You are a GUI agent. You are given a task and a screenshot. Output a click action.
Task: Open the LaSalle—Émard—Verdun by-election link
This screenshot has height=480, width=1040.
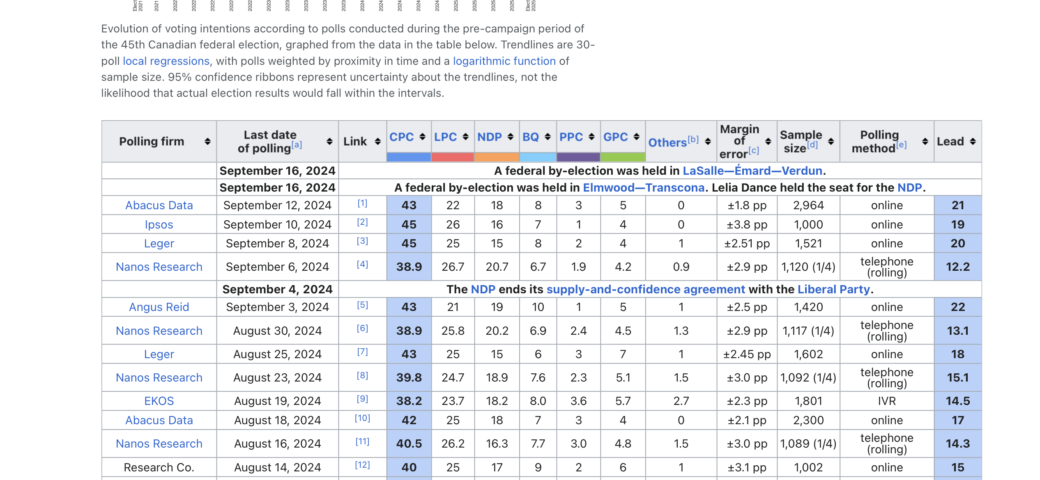(752, 171)
